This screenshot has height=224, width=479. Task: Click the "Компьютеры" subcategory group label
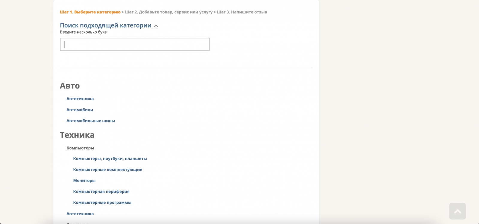[x=80, y=148]
